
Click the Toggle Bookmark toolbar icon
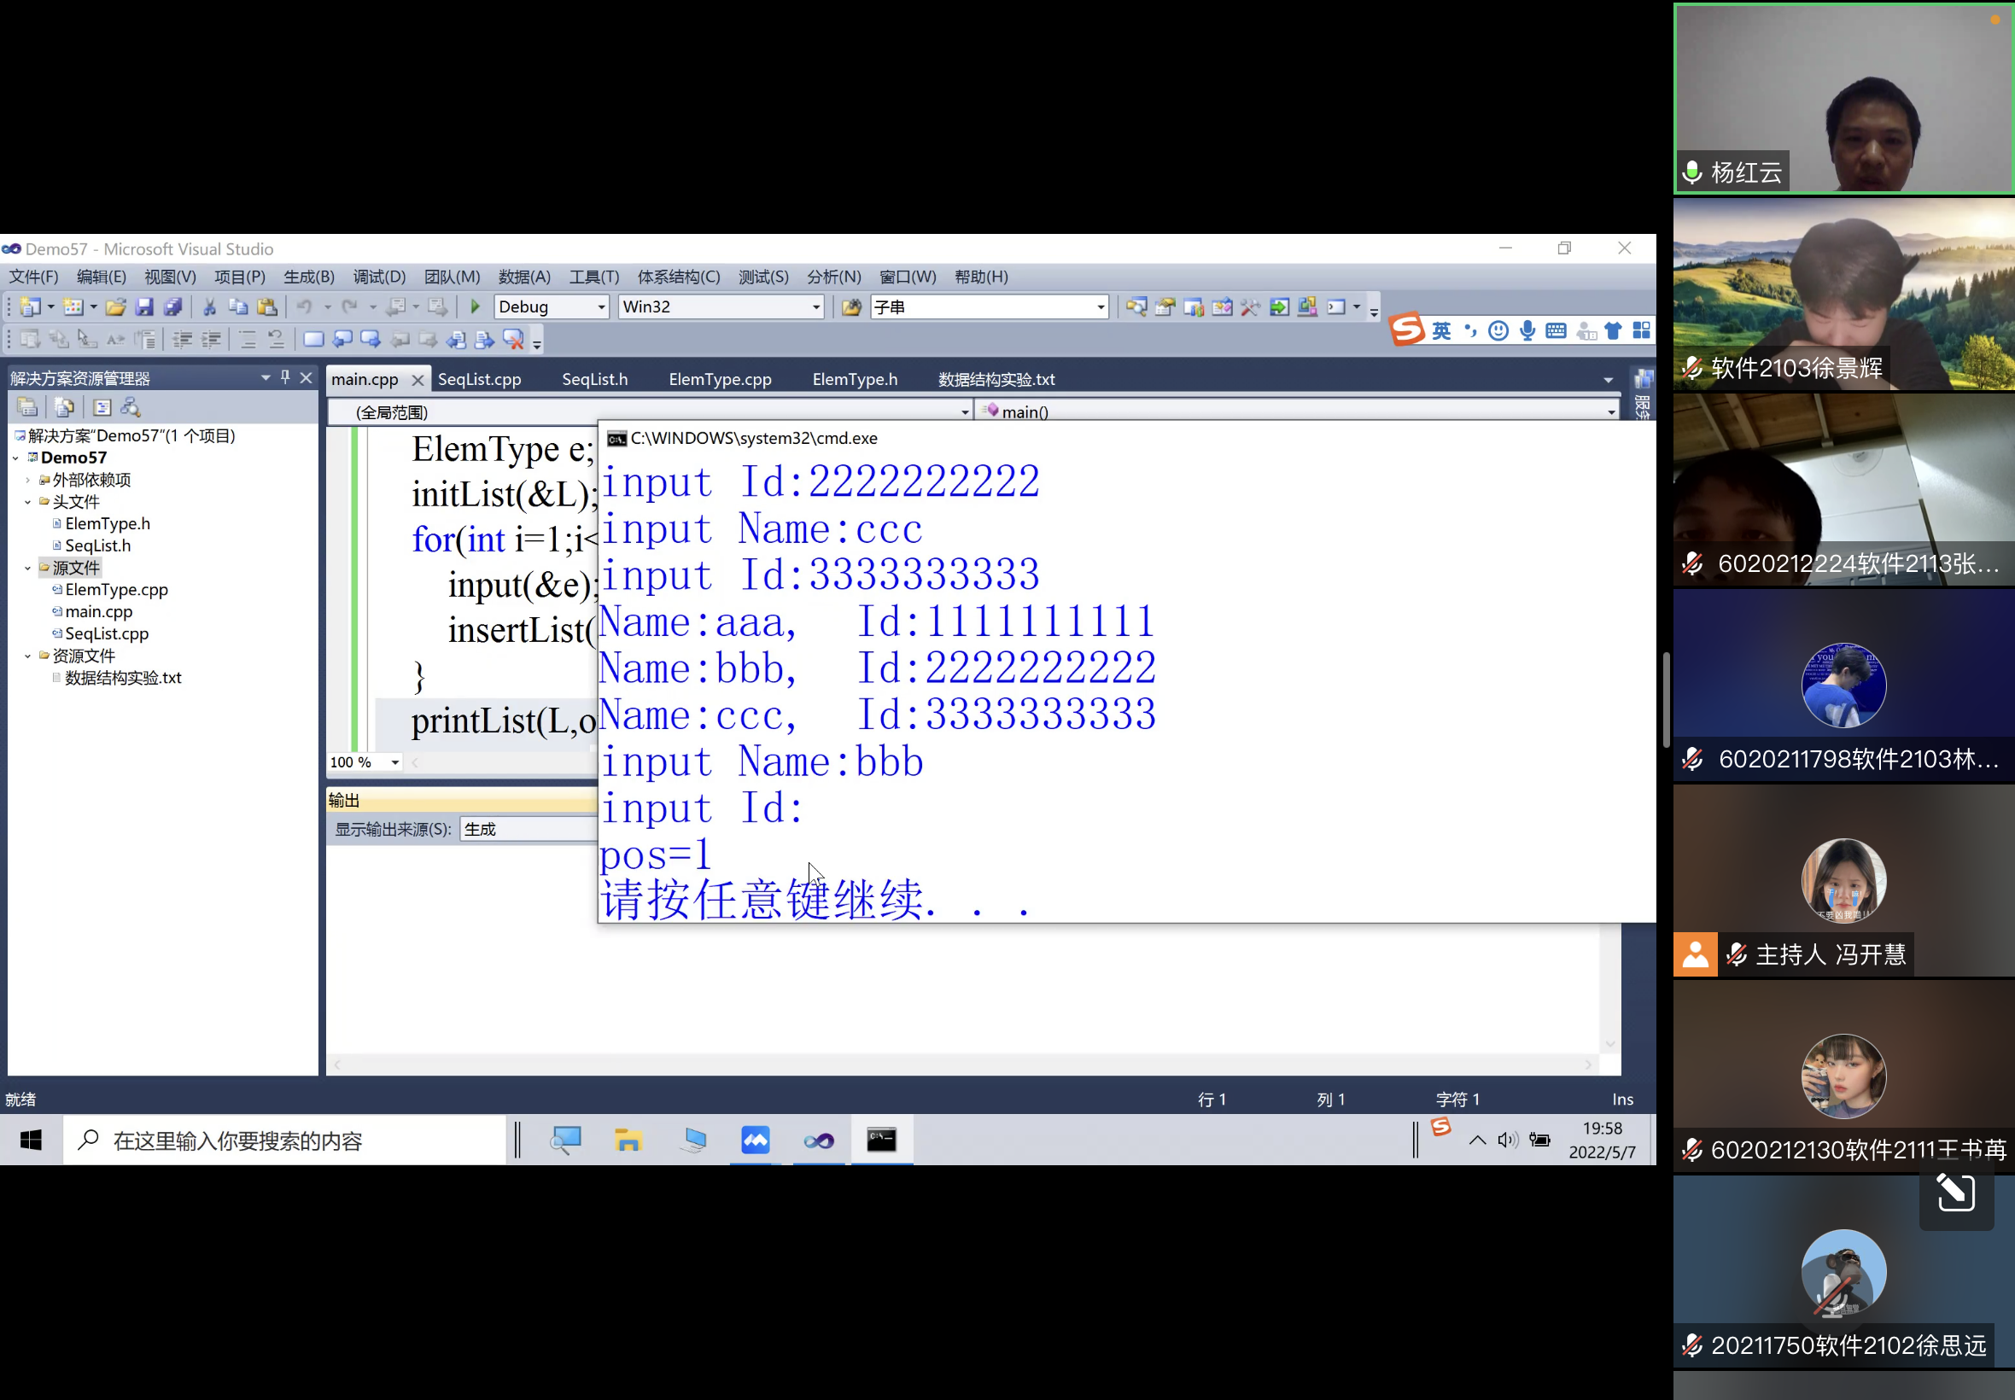click(x=313, y=340)
